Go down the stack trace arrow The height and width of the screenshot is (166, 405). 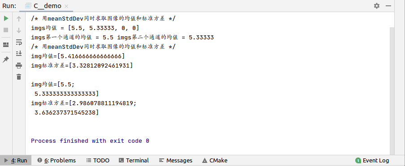[x=19, y=30]
